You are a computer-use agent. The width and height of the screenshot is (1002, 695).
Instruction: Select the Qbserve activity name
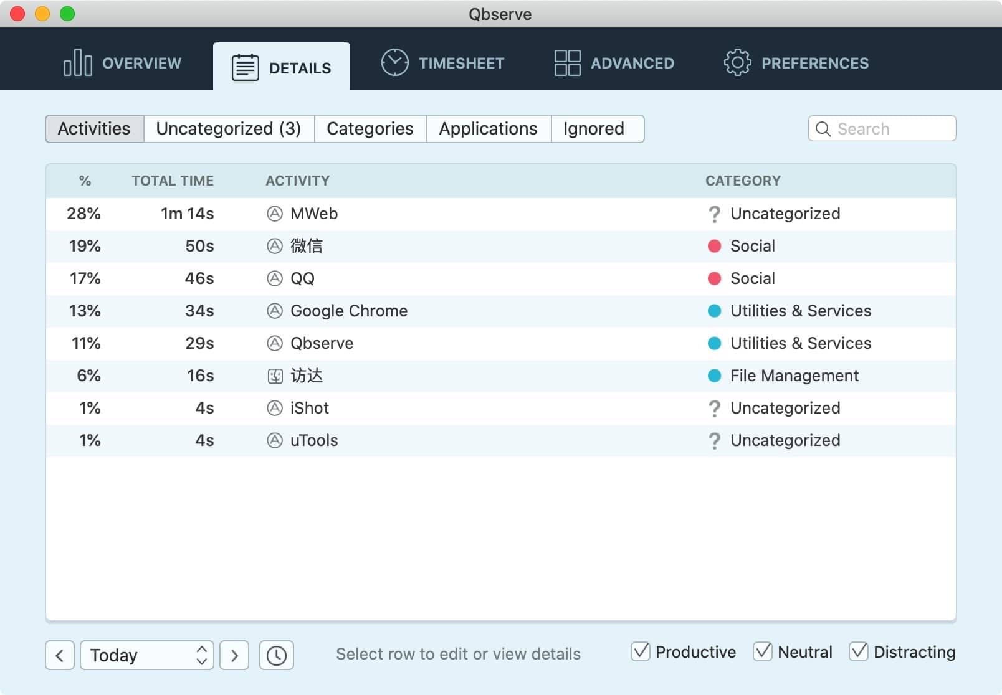pyautogui.click(x=322, y=343)
